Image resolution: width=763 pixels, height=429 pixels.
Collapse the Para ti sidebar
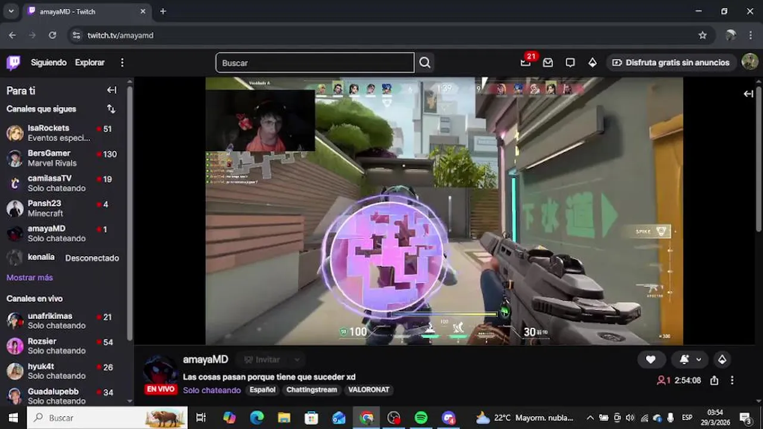click(x=111, y=91)
